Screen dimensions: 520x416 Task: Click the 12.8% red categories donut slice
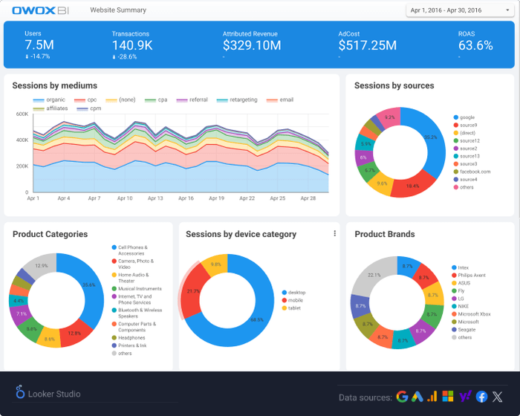coord(75,334)
